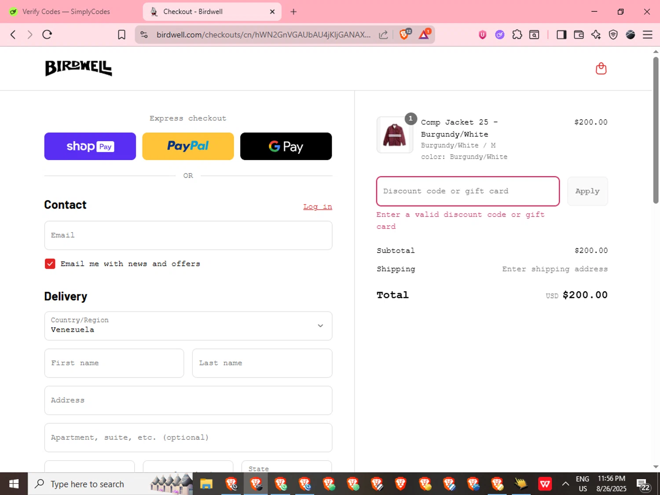This screenshot has width=660, height=495.
Task: Check out with PayPal
Action: tap(188, 146)
